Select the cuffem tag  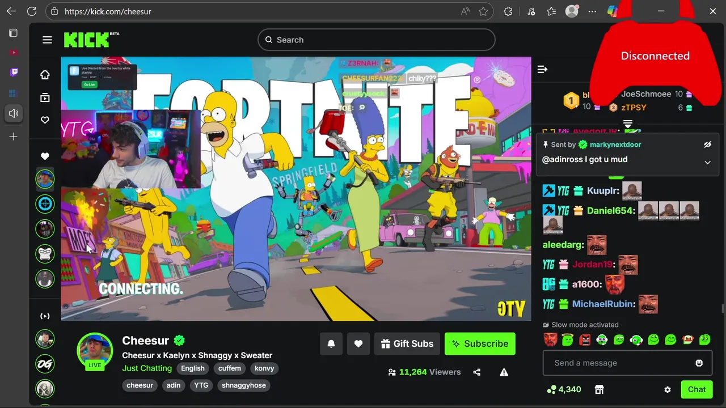pyautogui.click(x=230, y=368)
